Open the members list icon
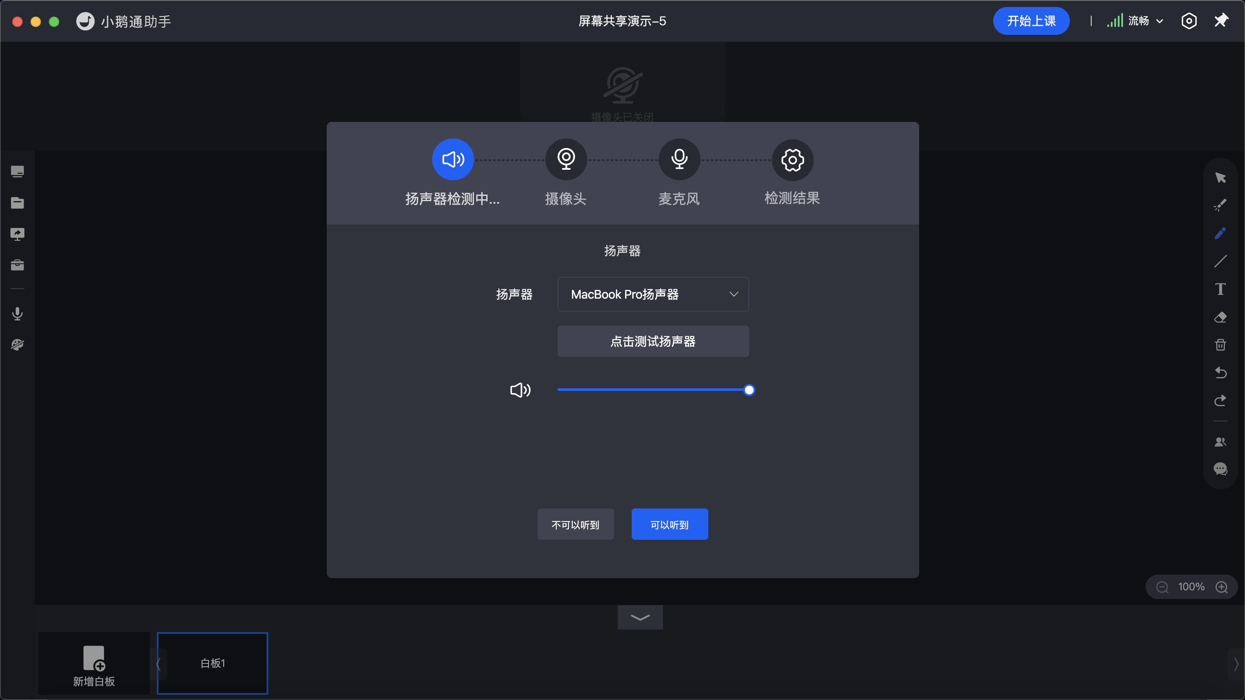1245x700 pixels. click(x=1220, y=442)
